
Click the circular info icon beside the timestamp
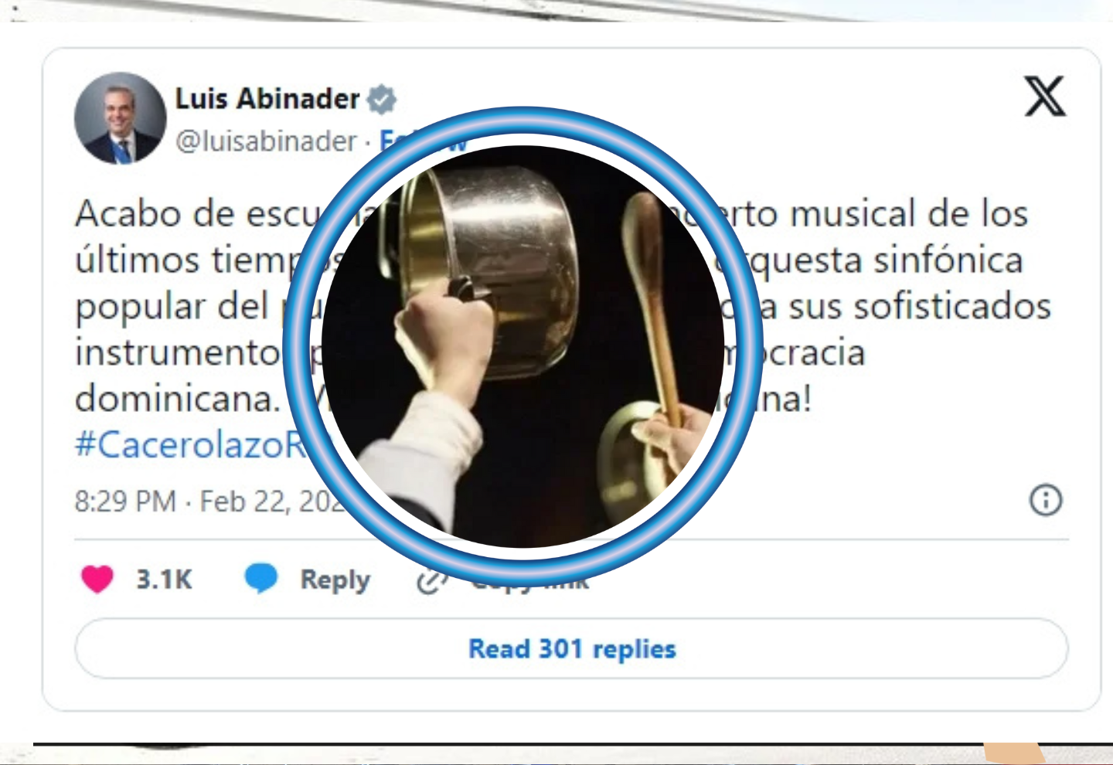point(1046,500)
